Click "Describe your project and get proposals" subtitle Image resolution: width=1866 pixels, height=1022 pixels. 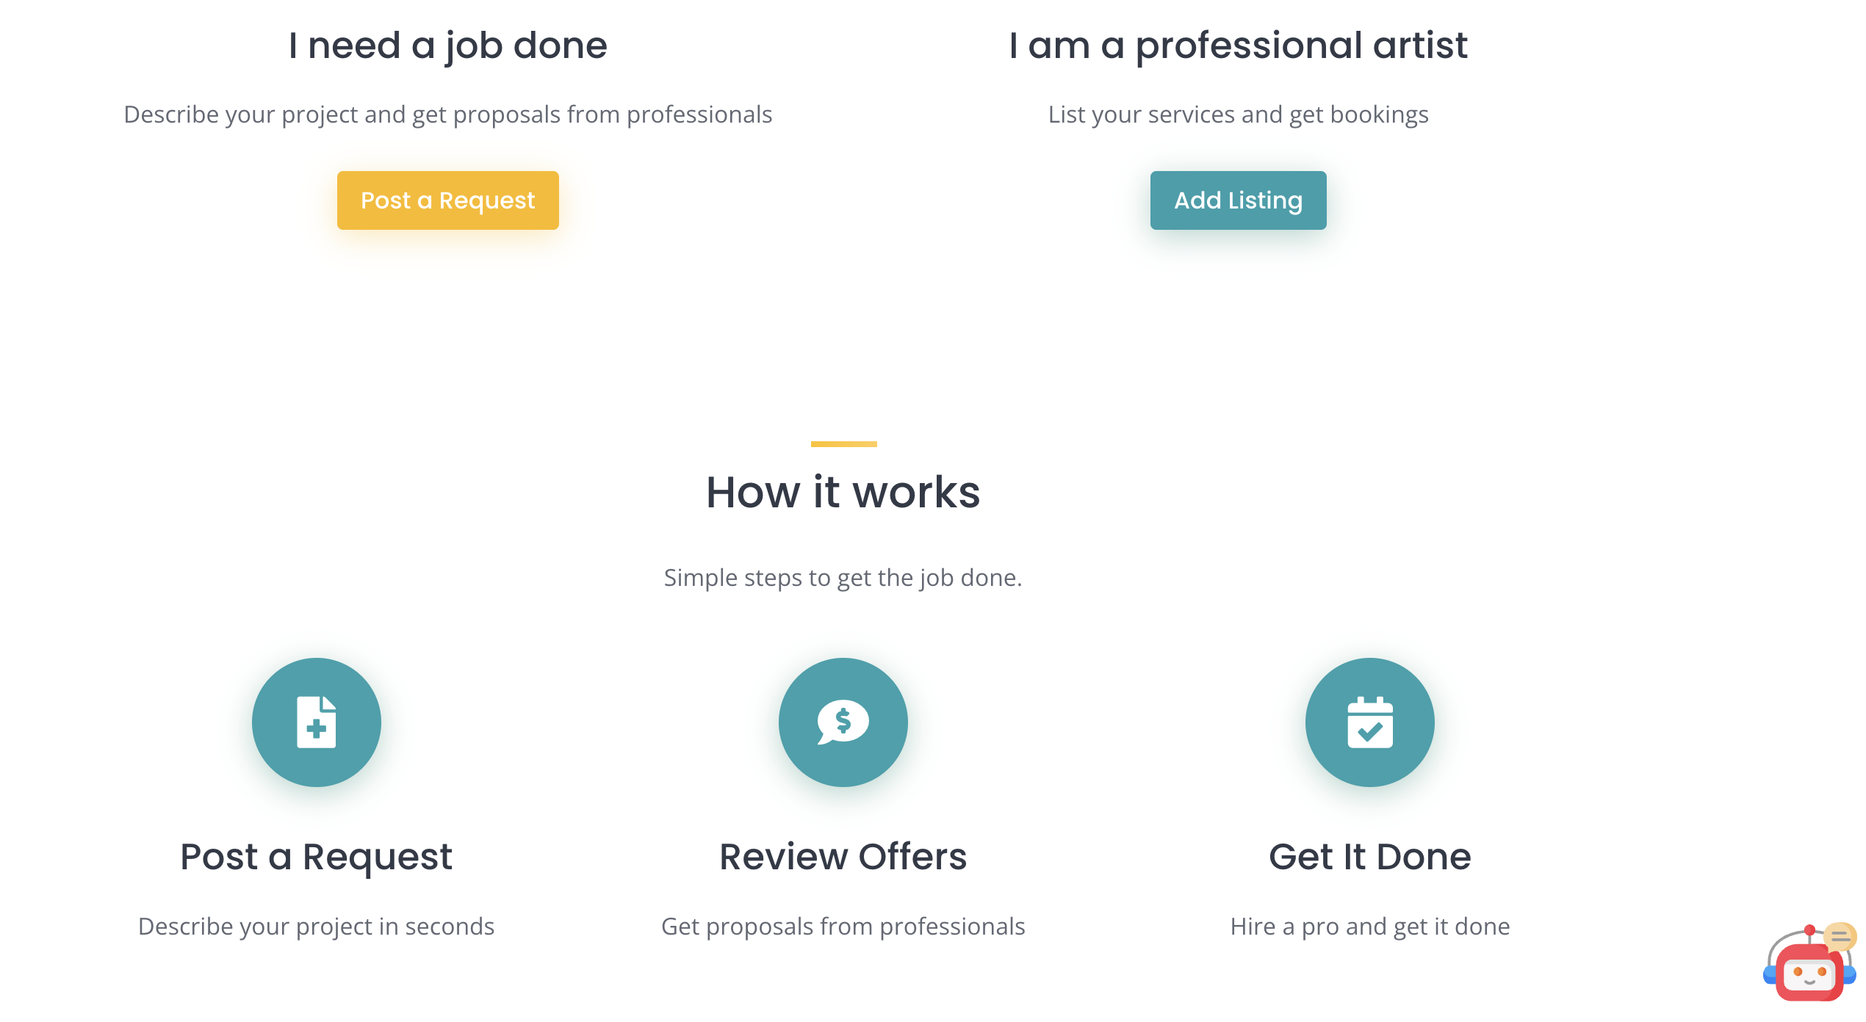click(x=448, y=115)
